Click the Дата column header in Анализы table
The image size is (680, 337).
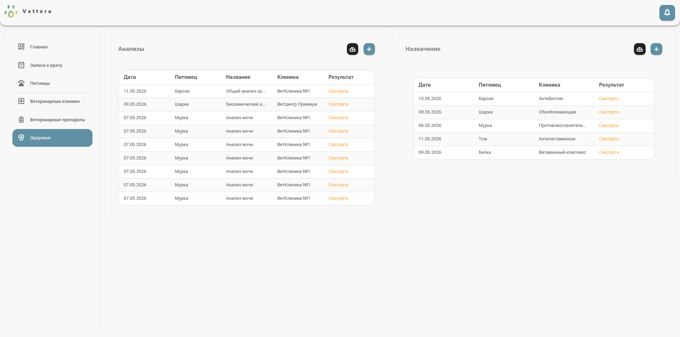coord(130,77)
